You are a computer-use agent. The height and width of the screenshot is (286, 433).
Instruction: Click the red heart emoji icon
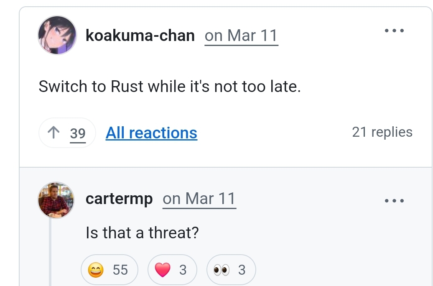163,270
